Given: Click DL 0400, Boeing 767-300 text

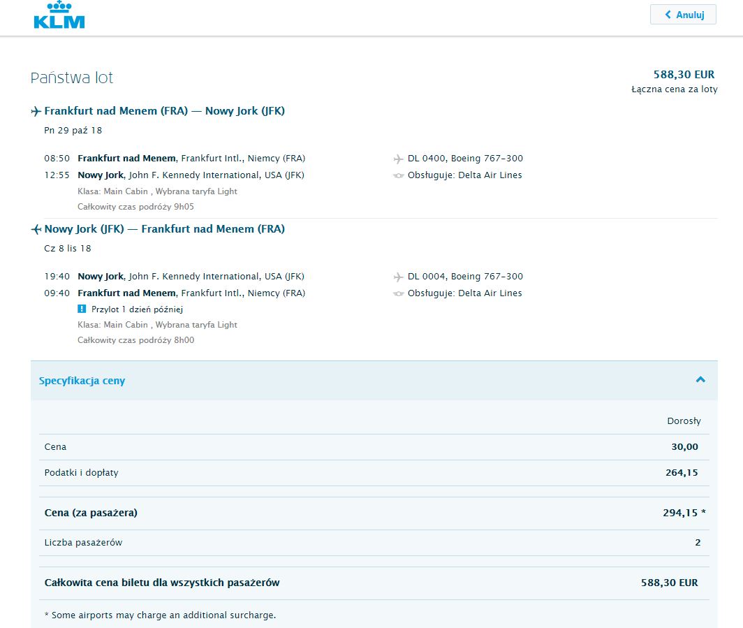Looking at the screenshot, I should 465,159.
